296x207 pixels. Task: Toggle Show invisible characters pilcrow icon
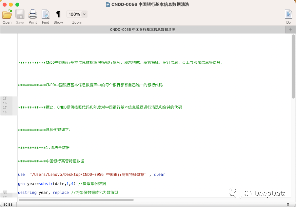click(58, 14)
